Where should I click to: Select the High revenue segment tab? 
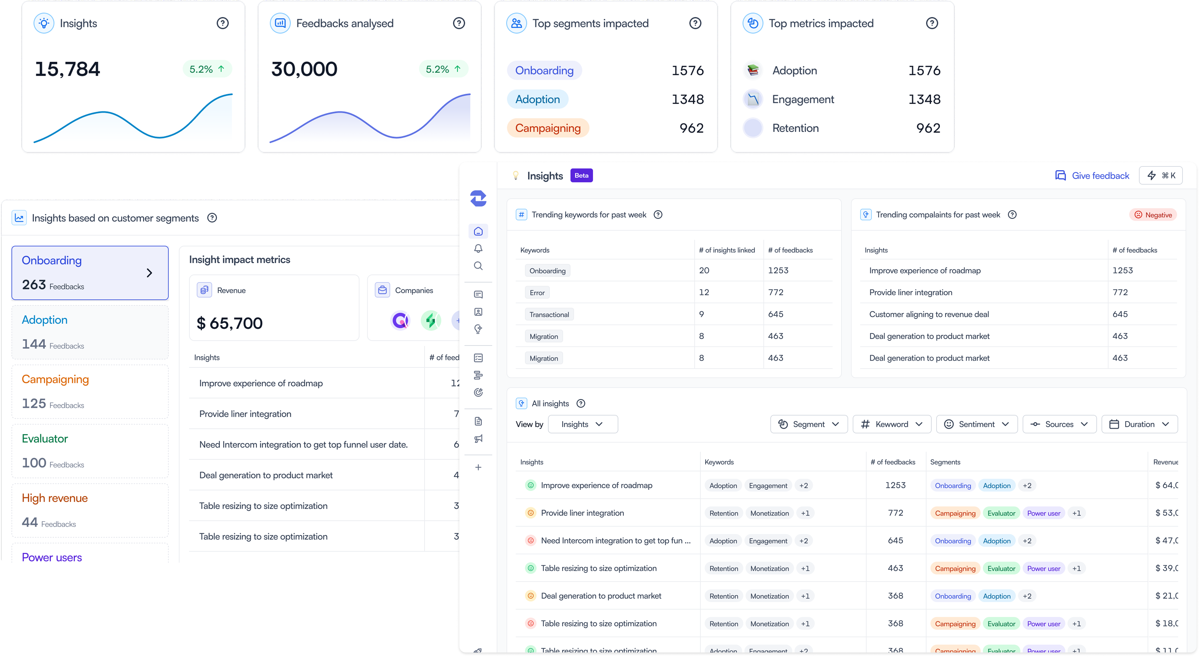click(x=90, y=510)
